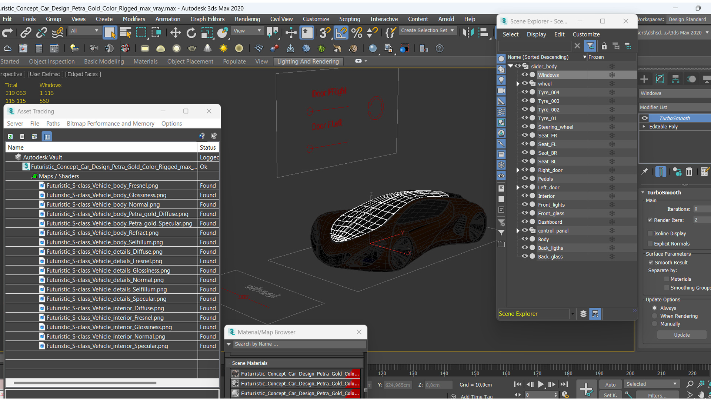Viewport: 711px width, 400px height.
Task: Click the sunlight system icon
Action: (x=223, y=49)
